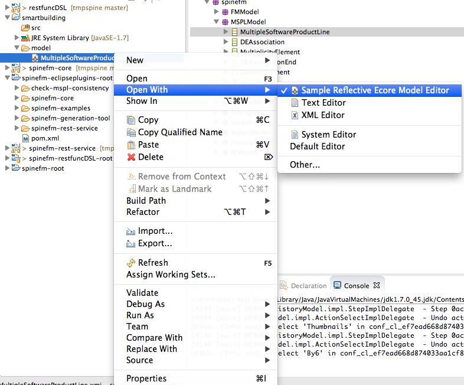
Task: Select Assign Working Sets...
Action: [195, 275]
